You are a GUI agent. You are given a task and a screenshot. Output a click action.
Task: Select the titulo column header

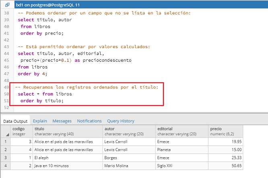(68, 131)
